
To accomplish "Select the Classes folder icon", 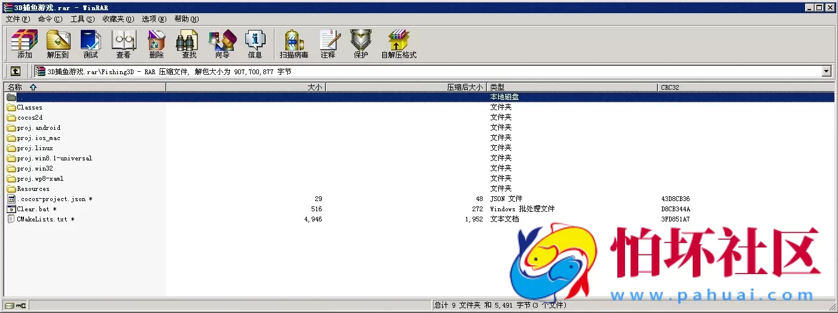I will 11,107.
